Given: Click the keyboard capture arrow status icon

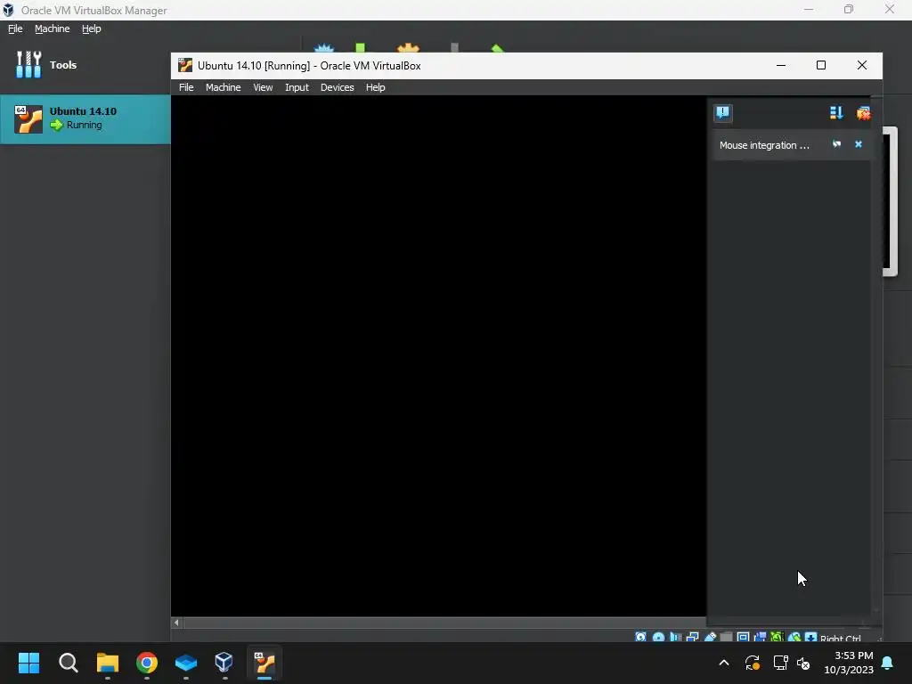Looking at the screenshot, I should click(x=810, y=637).
